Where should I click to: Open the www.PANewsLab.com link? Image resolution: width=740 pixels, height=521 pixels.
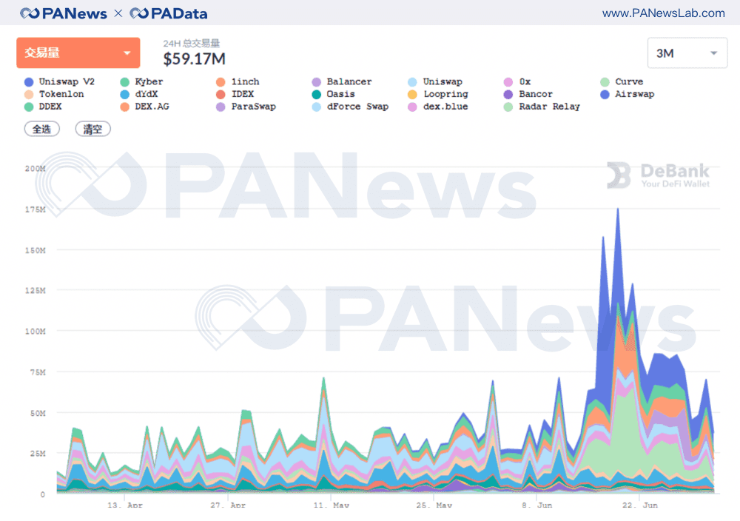pos(664,13)
